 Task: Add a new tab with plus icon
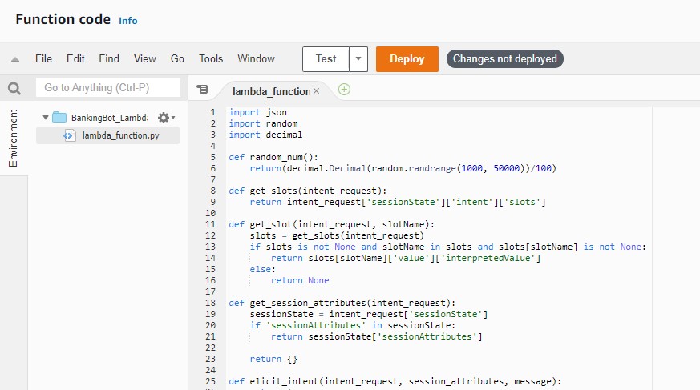[x=344, y=90]
